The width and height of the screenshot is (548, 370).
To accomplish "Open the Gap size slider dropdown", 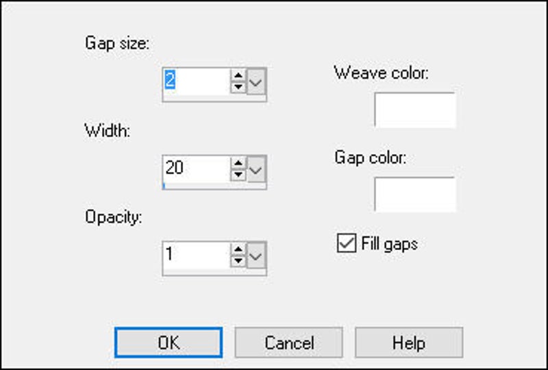I will click(256, 81).
